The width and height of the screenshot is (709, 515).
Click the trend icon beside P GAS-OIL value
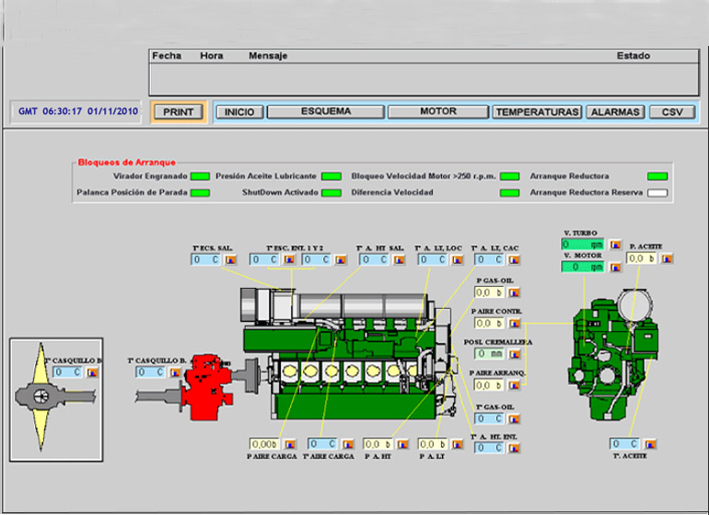(x=515, y=293)
